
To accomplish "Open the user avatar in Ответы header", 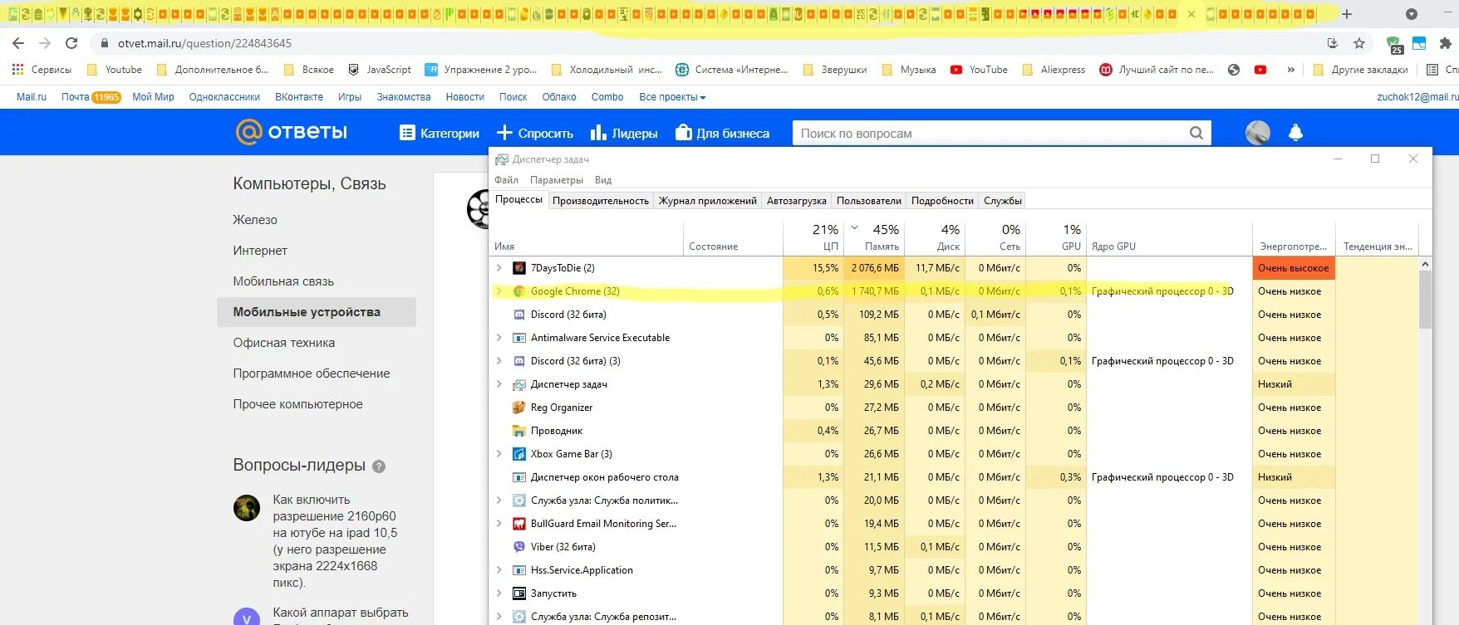I will pos(1258,133).
